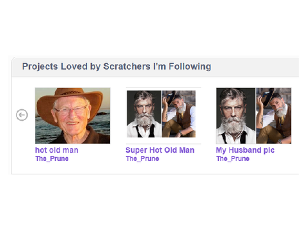Click right seated photo in 'My Husband pic' thumbnail
Viewport: 307px width, 230px height.
(x=274, y=116)
